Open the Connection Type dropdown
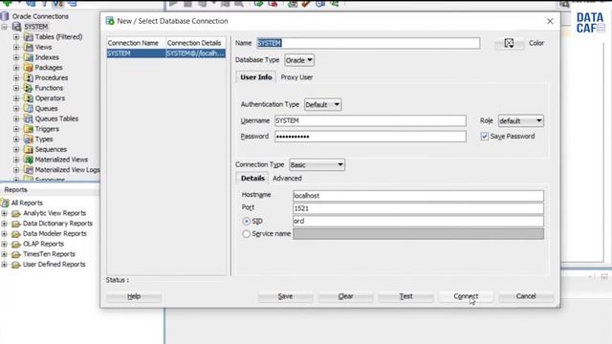This screenshot has height=344, width=612. (317, 165)
